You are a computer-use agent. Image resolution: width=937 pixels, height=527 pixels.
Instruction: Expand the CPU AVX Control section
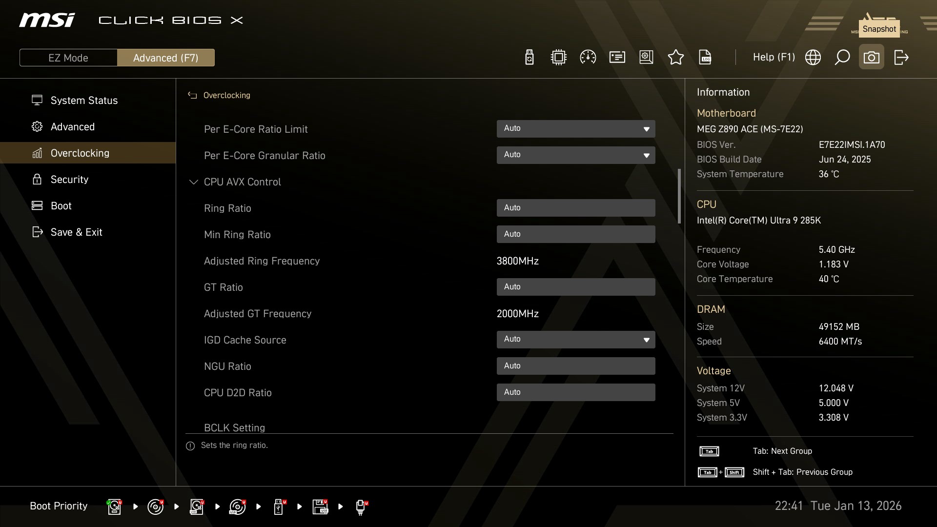[242, 182]
